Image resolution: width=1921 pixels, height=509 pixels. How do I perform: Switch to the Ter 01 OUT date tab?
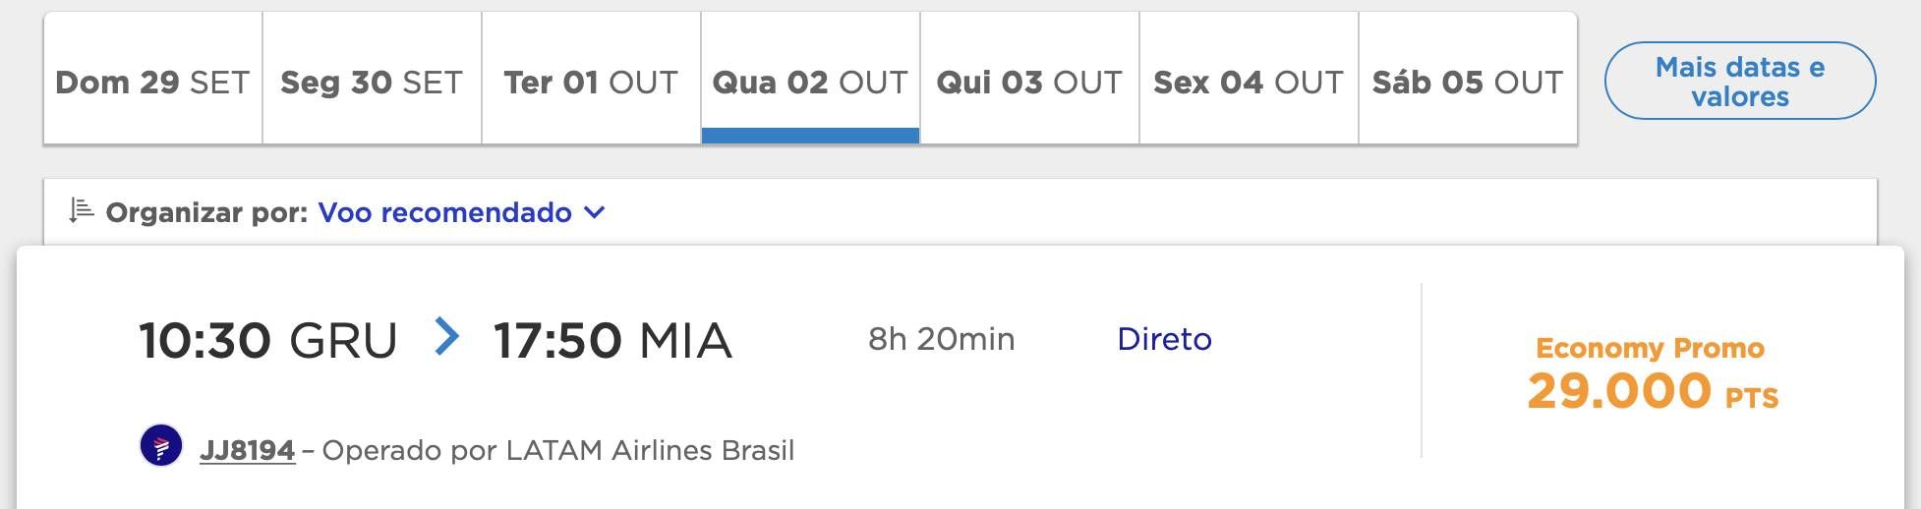(x=592, y=79)
